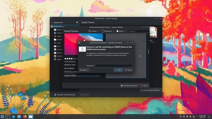Open System Settings icon in taskbar
The width and height of the screenshot is (212, 119).
pyautogui.click(x=8, y=117)
